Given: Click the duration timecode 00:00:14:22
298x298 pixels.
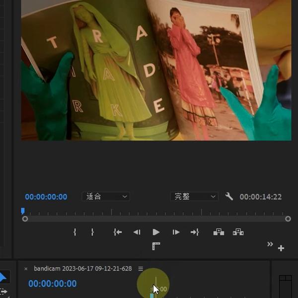Looking at the screenshot, I should coord(261,197).
